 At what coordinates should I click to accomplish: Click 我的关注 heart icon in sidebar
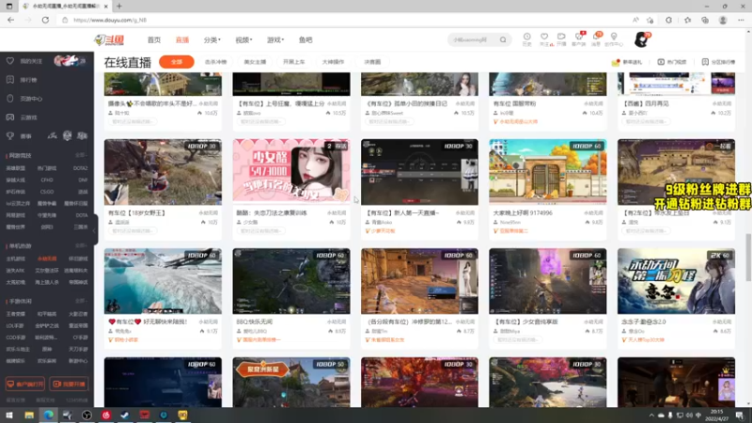pos(10,61)
